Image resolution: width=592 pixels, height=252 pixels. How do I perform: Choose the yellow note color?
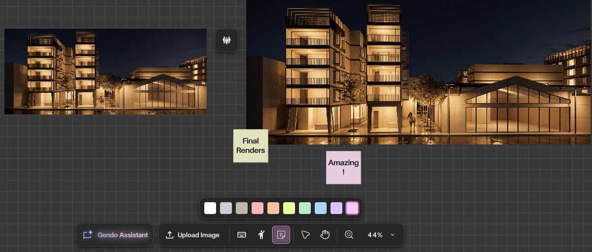[x=289, y=208]
